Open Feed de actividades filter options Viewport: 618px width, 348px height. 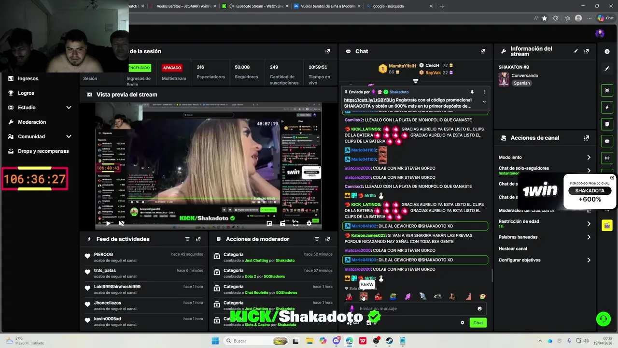coord(187,239)
